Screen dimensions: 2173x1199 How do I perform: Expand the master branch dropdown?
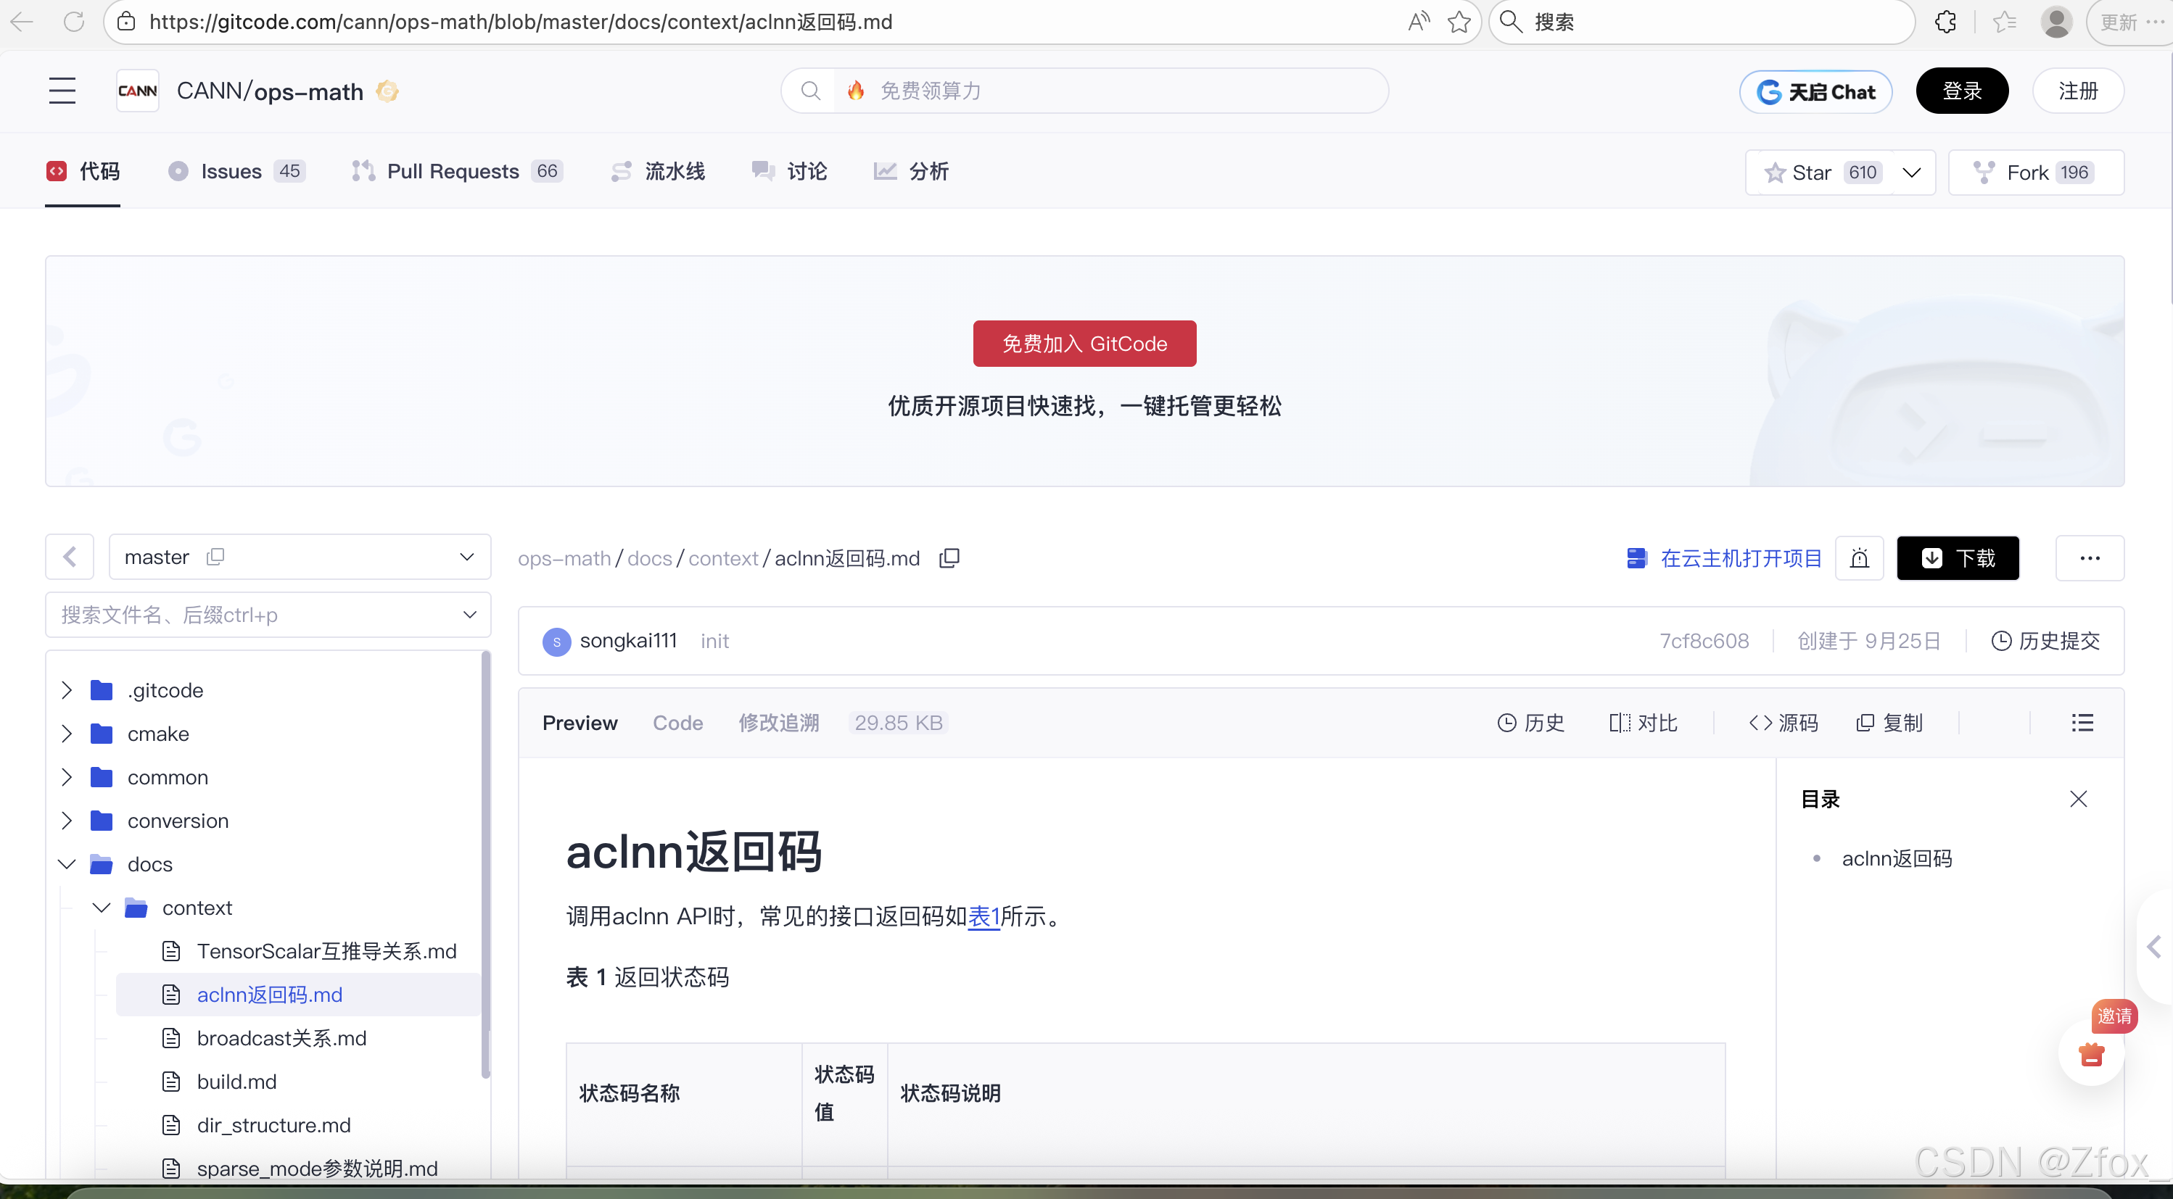(466, 557)
